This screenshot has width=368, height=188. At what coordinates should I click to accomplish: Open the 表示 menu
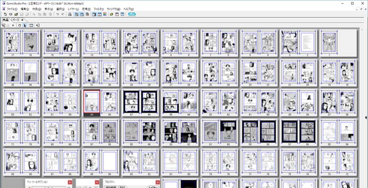(x=49, y=9)
